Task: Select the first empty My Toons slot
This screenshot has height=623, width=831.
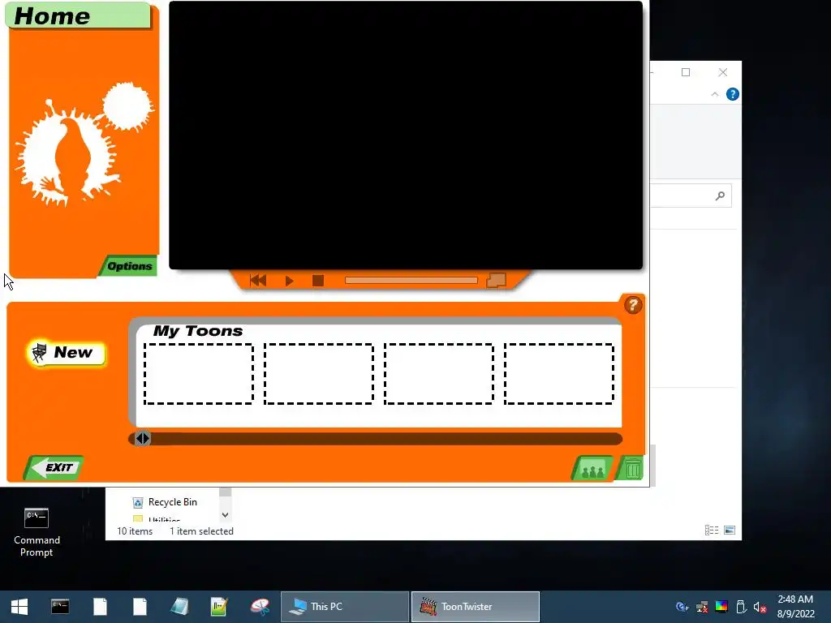Action: click(199, 374)
